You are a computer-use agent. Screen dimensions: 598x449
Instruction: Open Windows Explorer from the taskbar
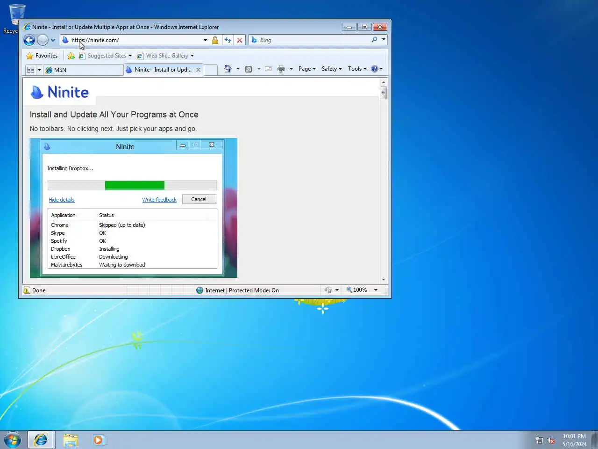71,440
